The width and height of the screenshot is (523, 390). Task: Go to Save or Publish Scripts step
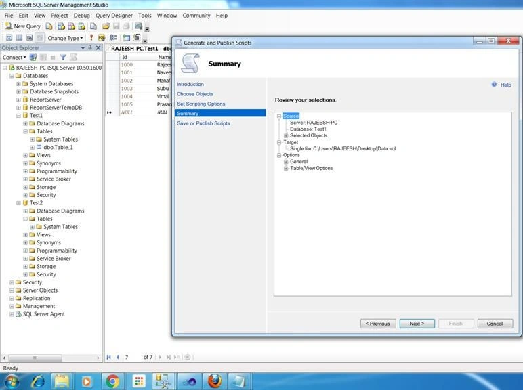(203, 123)
